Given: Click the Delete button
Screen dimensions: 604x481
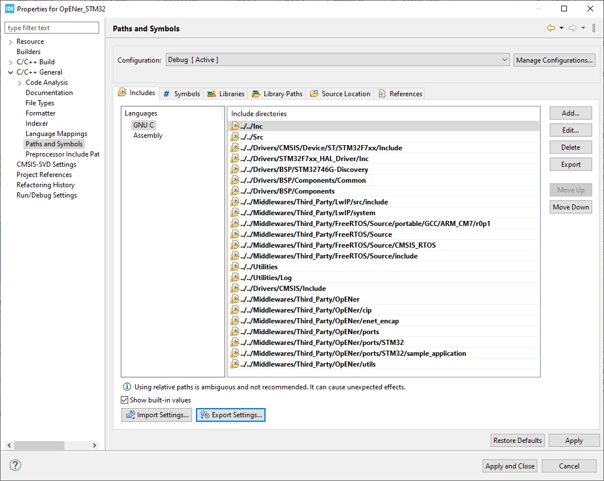Looking at the screenshot, I should (570, 147).
